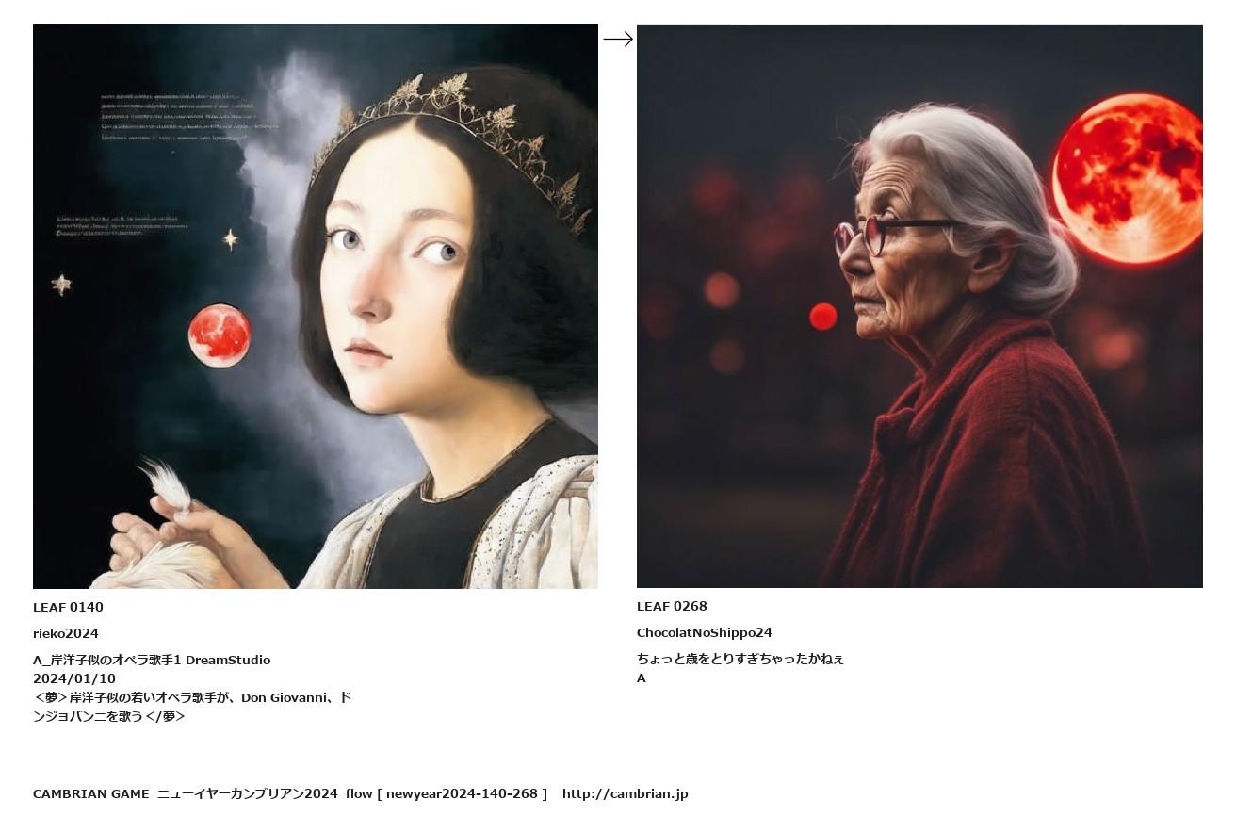This screenshot has width=1236, height=817.
Task: Click the single letter A under right caption
Action: 642,678
